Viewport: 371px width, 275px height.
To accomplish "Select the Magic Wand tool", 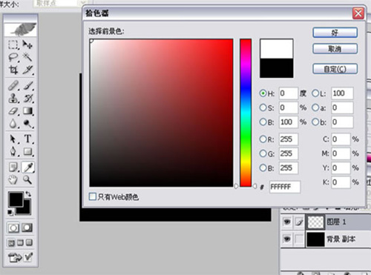I will click(x=27, y=57).
